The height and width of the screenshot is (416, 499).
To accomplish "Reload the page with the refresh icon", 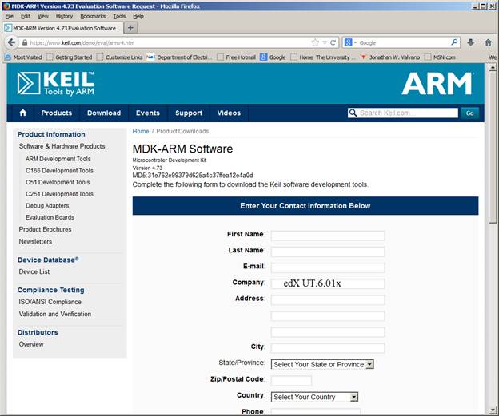I will (333, 42).
